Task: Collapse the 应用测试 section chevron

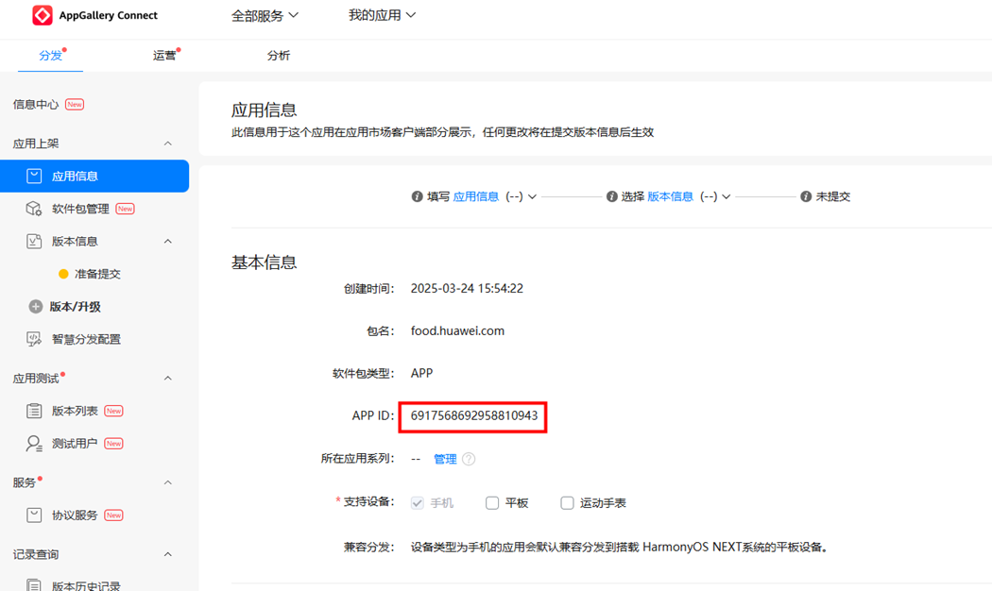Action: [x=167, y=378]
